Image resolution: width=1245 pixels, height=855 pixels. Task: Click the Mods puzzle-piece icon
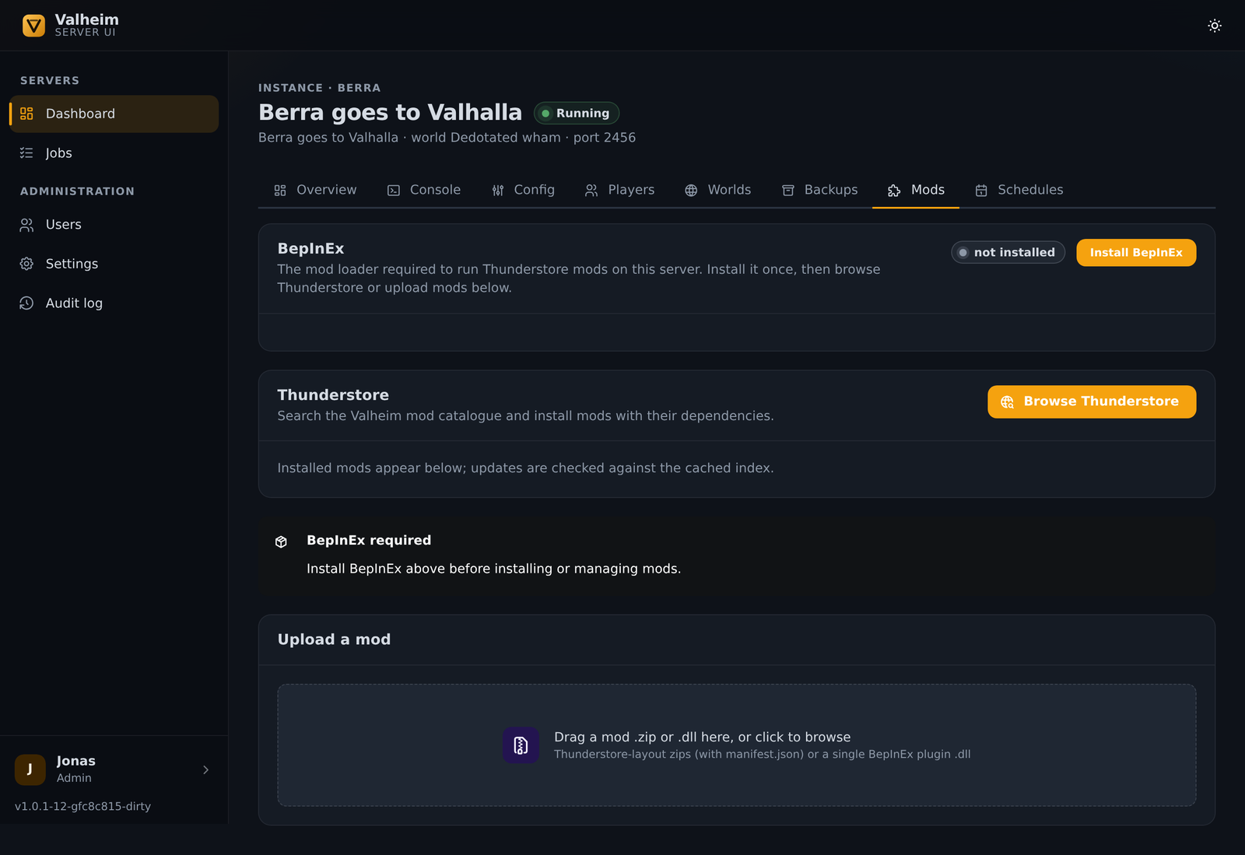pos(894,191)
